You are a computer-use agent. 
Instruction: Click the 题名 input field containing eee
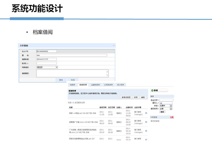(72, 55)
